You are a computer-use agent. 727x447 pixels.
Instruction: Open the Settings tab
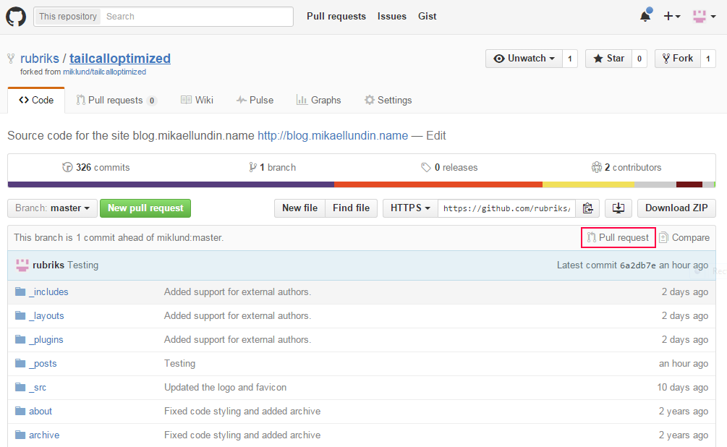click(388, 100)
